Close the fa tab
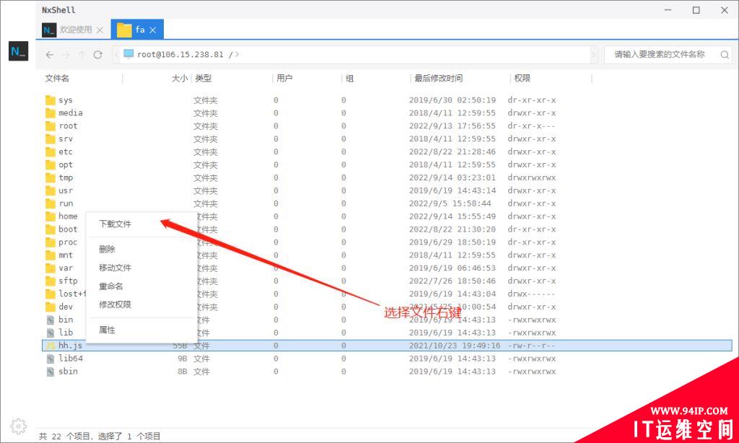The height and width of the screenshot is (443, 739). point(153,30)
